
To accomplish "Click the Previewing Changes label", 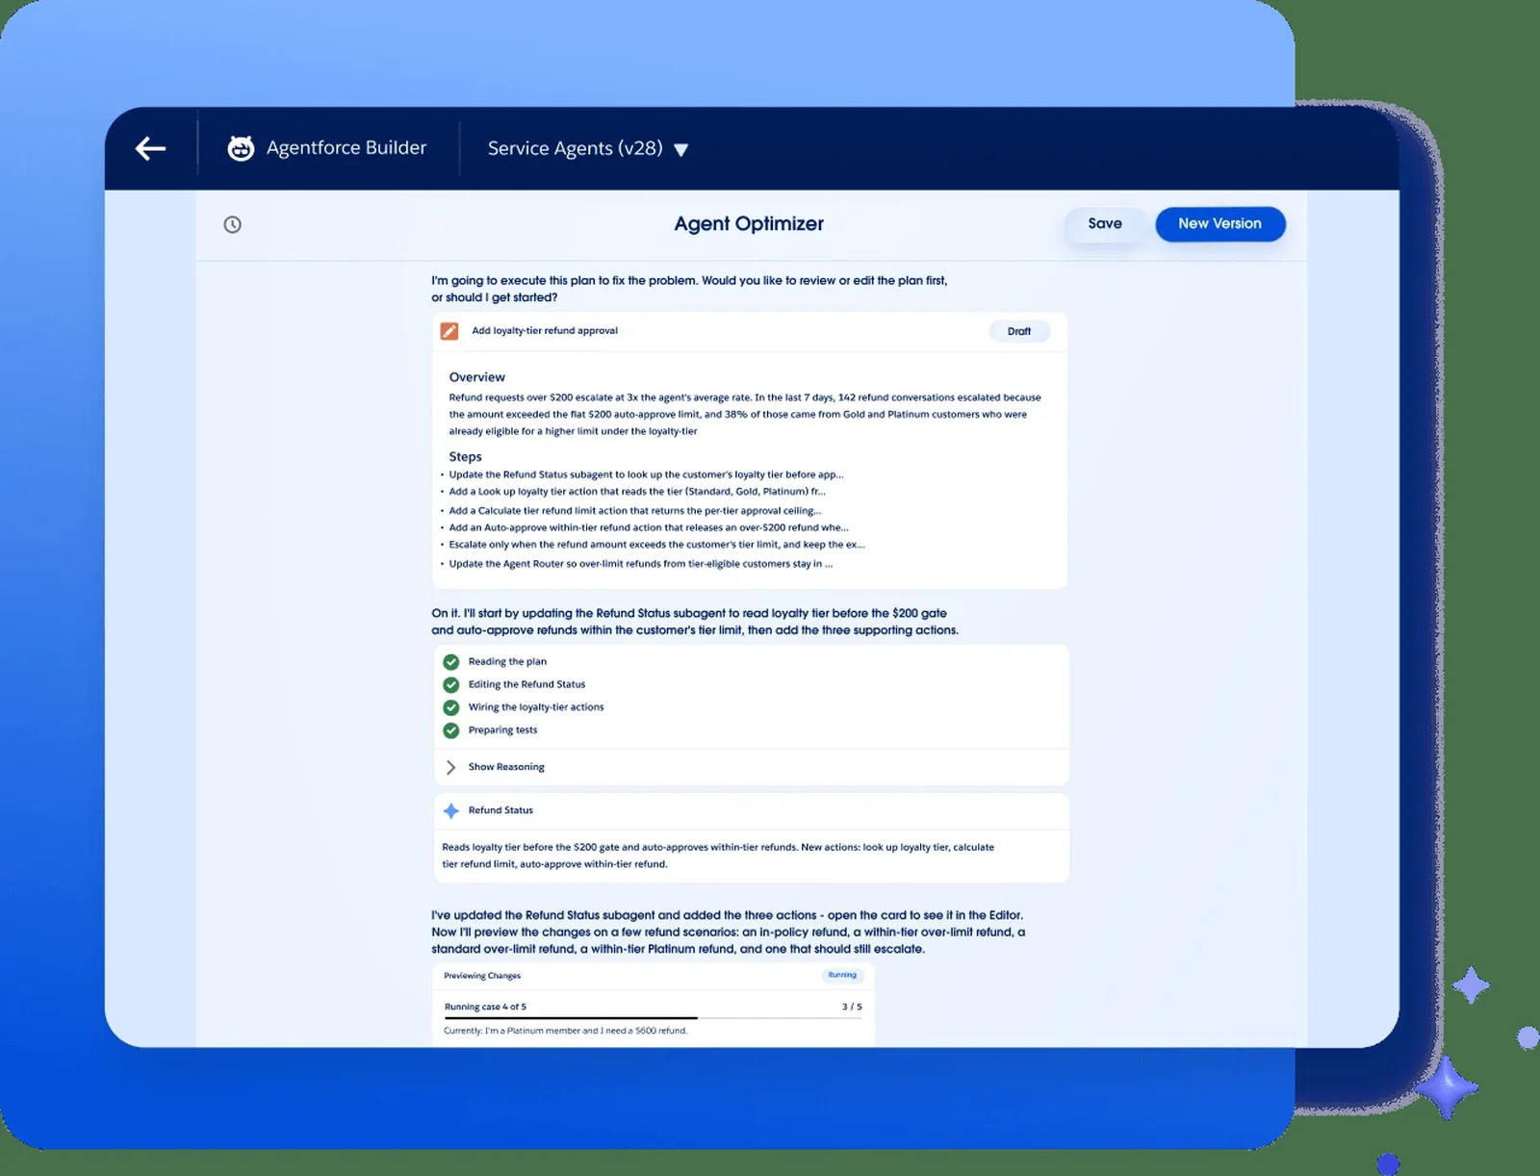I will 482,976.
